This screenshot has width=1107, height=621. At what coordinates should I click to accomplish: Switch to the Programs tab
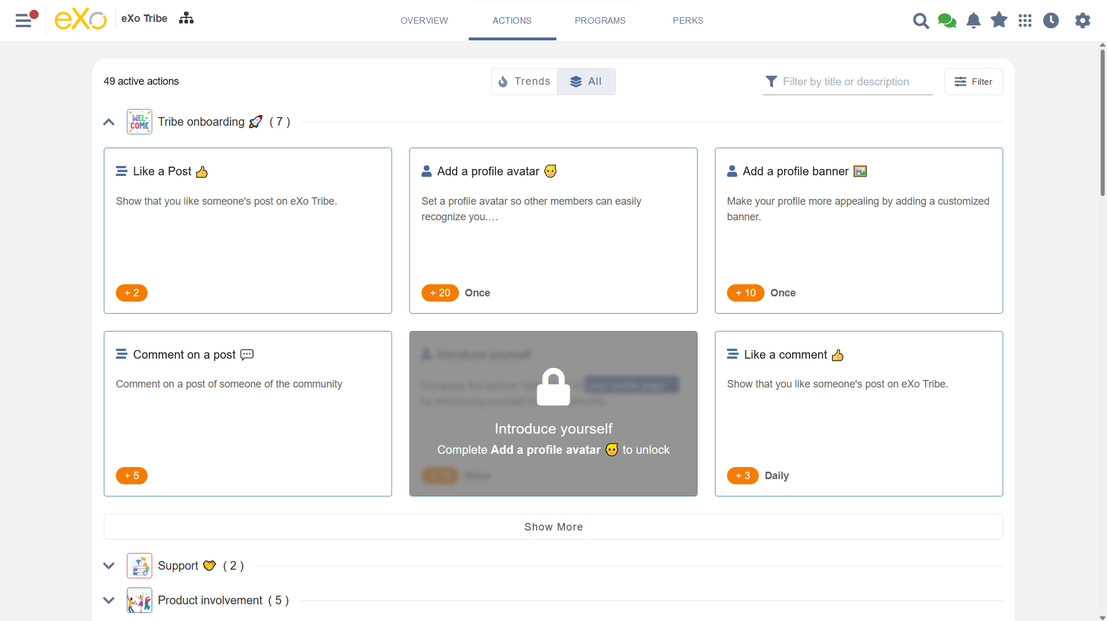tap(600, 20)
